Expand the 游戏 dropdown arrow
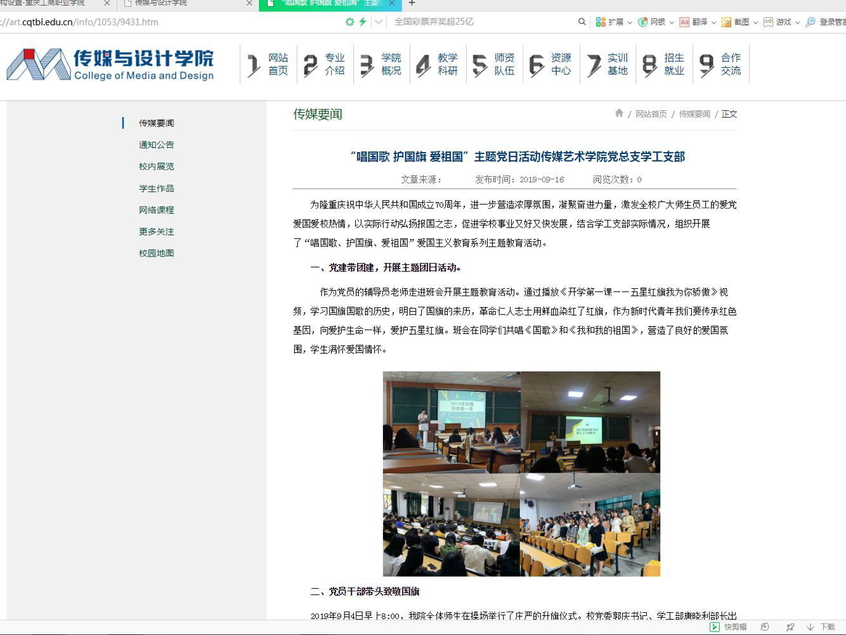Screen dimensions: 846x635 point(797,23)
